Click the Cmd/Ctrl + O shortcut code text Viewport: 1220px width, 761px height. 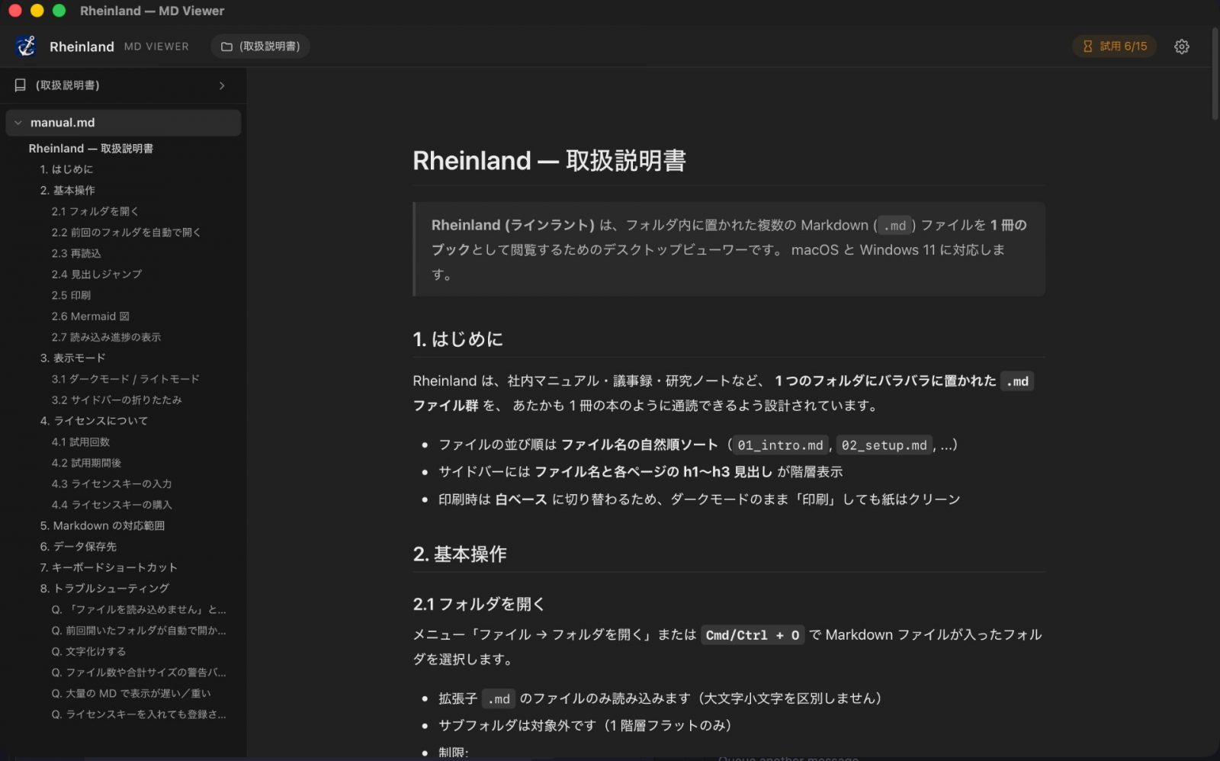click(752, 635)
